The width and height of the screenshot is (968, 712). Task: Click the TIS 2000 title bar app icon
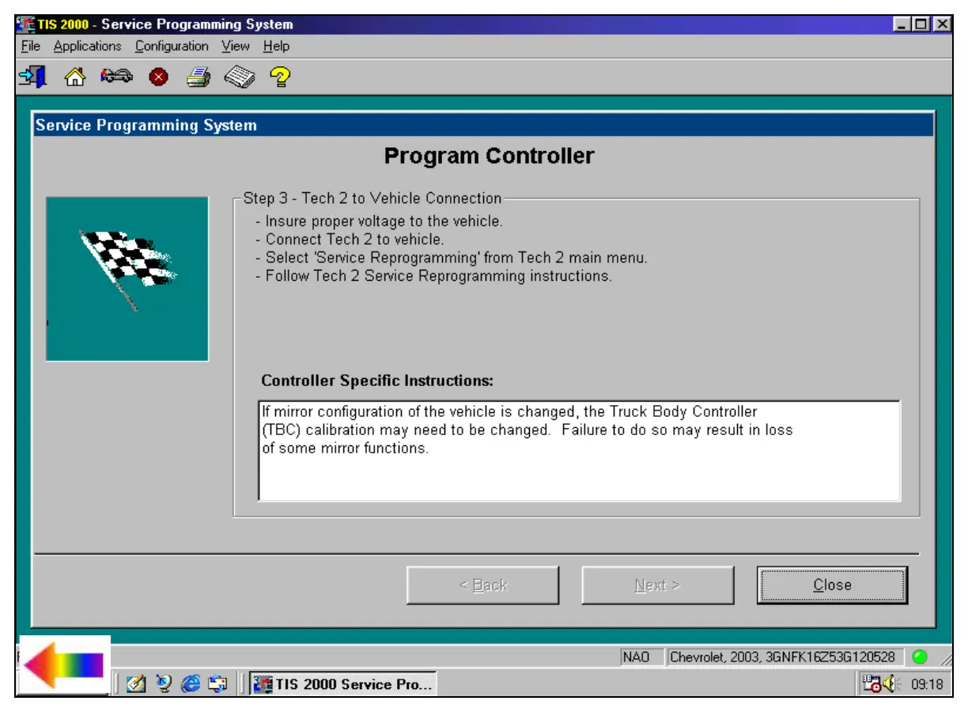[25, 25]
